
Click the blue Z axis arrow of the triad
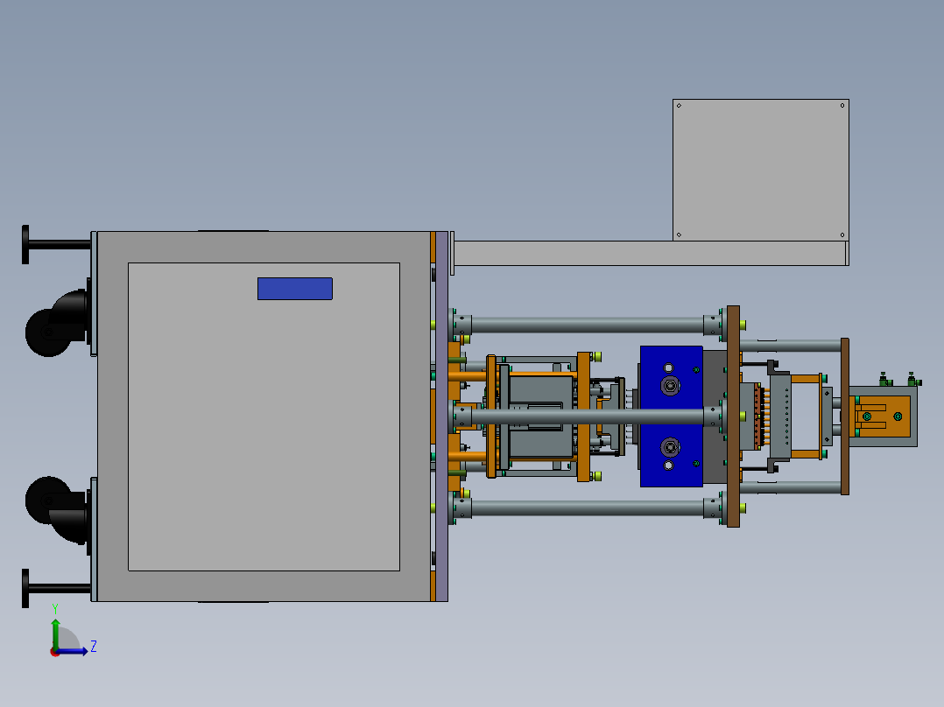tap(72, 651)
